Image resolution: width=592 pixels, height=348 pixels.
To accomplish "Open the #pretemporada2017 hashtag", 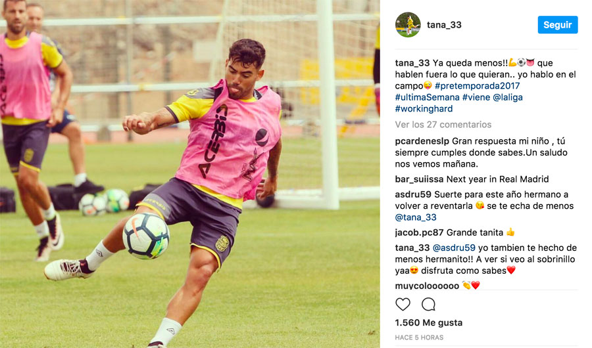I will (x=478, y=85).
